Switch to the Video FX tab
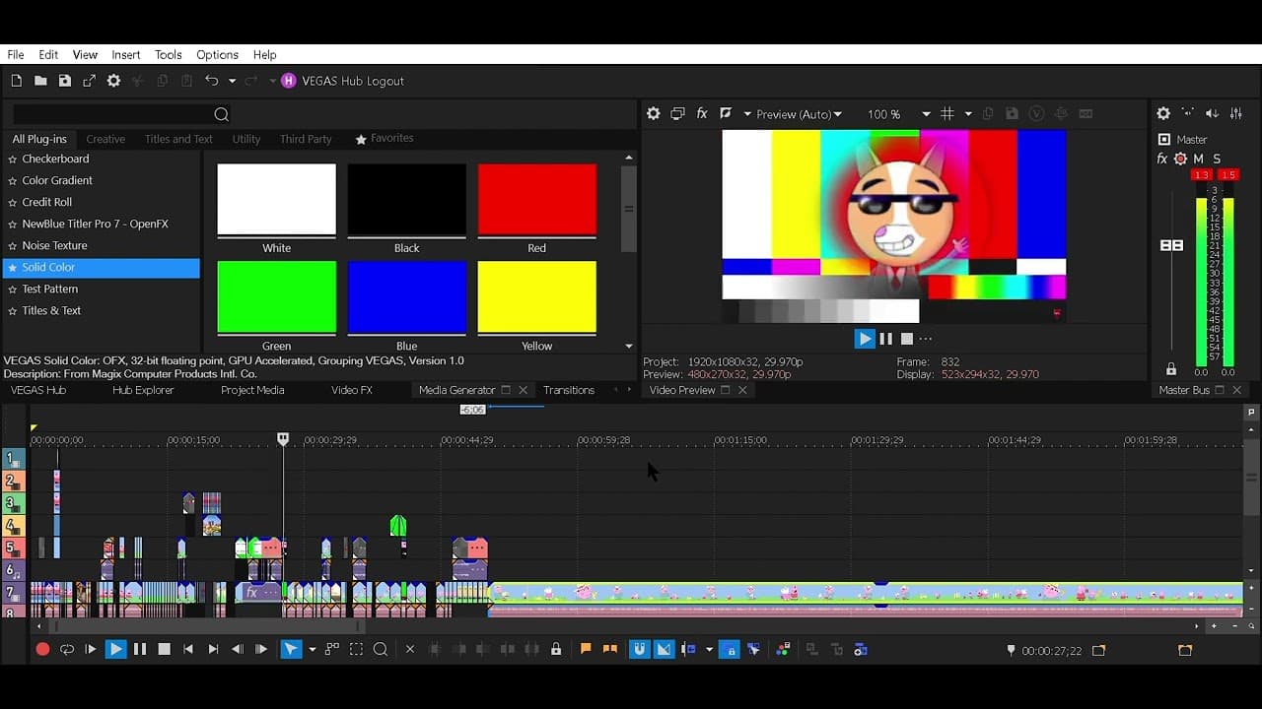 (x=352, y=390)
